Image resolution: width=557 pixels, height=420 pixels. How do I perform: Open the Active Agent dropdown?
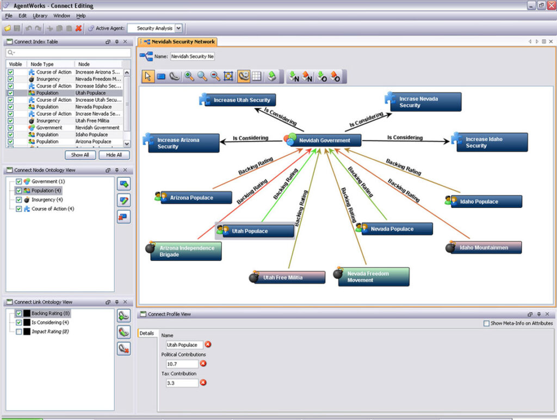(178, 28)
